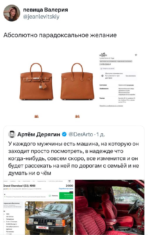The height and width of the screenshot is (235, 148).
Task: Add the Hermès bag to favorites with star
Action: (136, 55)
